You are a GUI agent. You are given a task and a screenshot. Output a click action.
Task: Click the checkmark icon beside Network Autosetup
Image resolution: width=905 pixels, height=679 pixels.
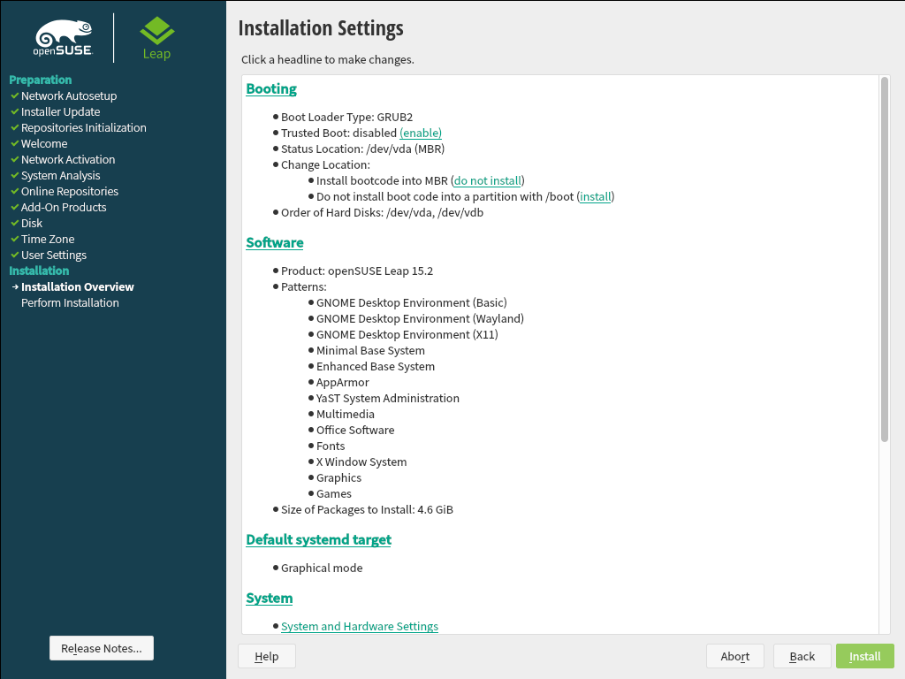(14, 95)
